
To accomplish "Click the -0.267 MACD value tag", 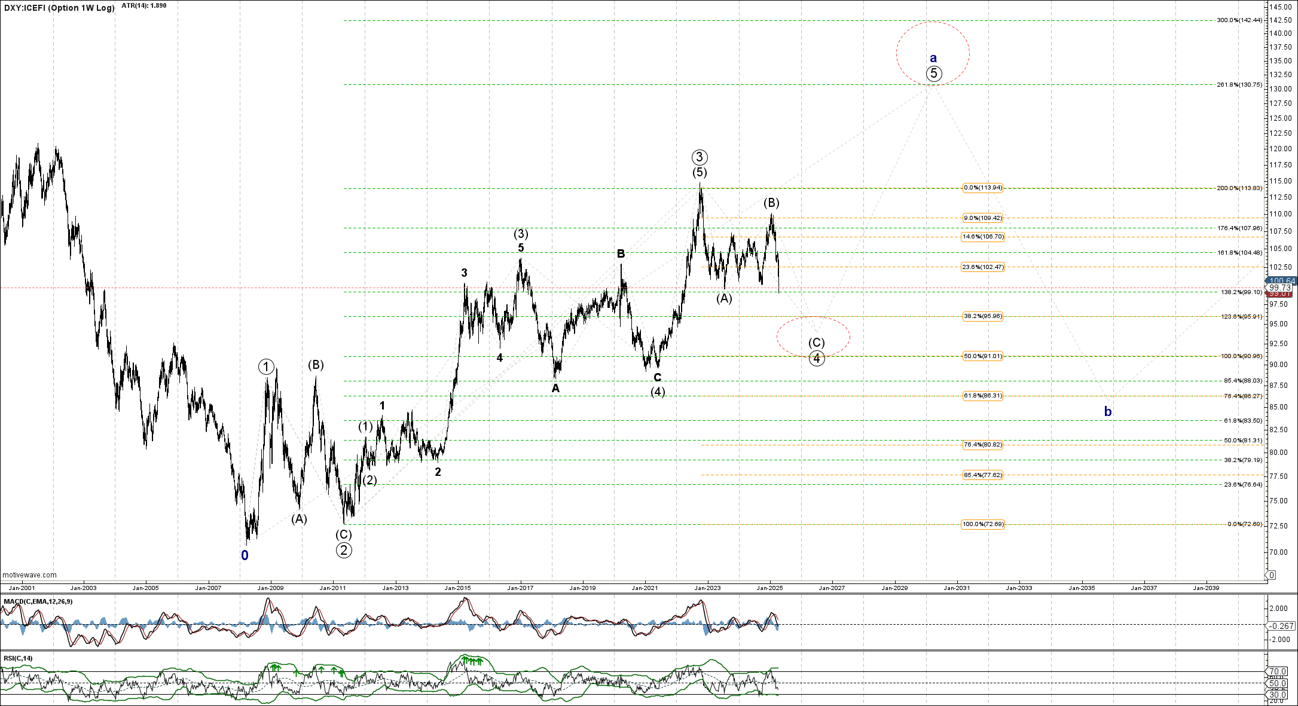I will (x=1282, y=626).
